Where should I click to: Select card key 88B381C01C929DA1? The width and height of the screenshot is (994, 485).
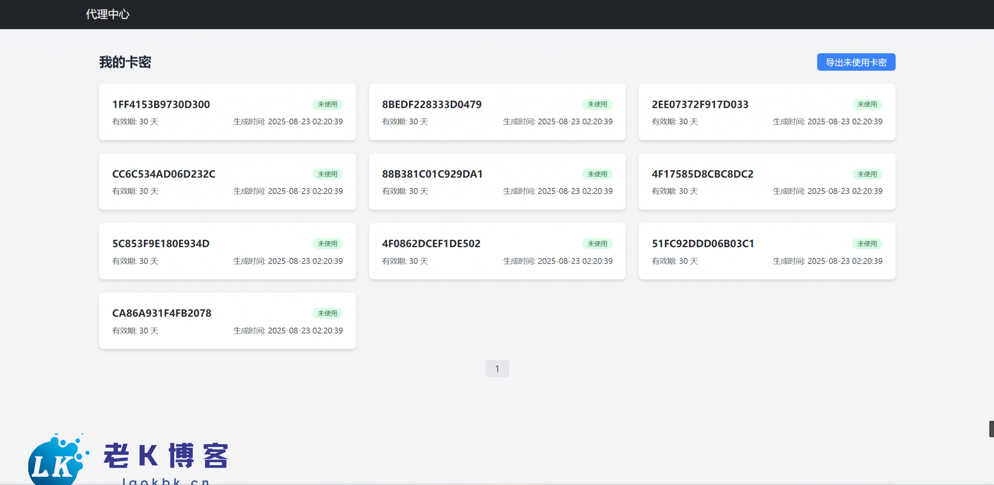point(432,174)
